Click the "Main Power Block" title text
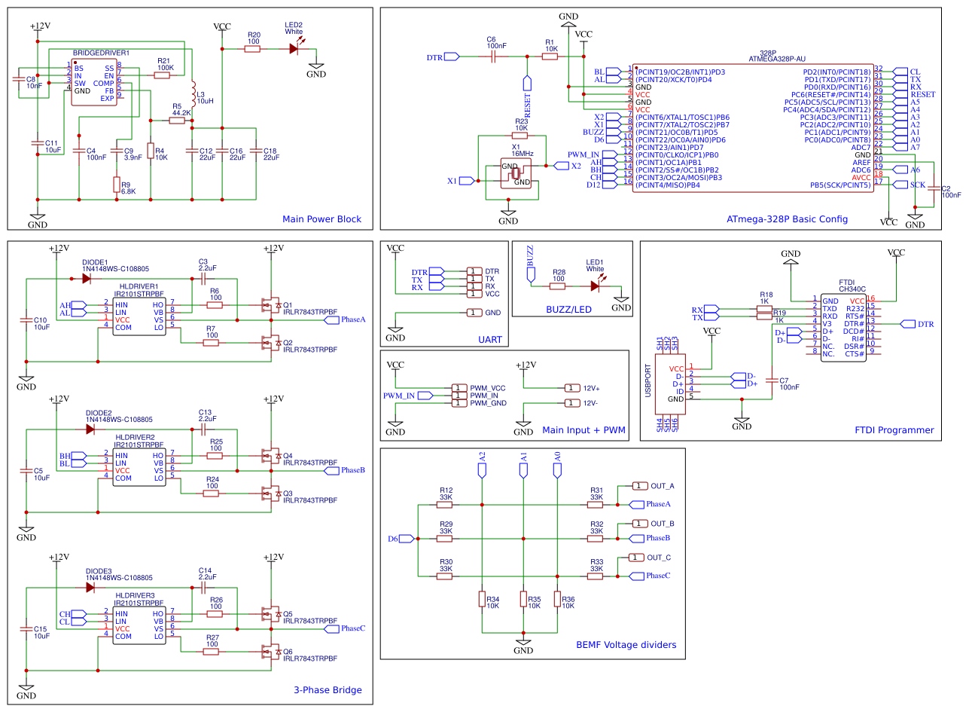This screenshot has width=969, height=712. coord(321,219)
